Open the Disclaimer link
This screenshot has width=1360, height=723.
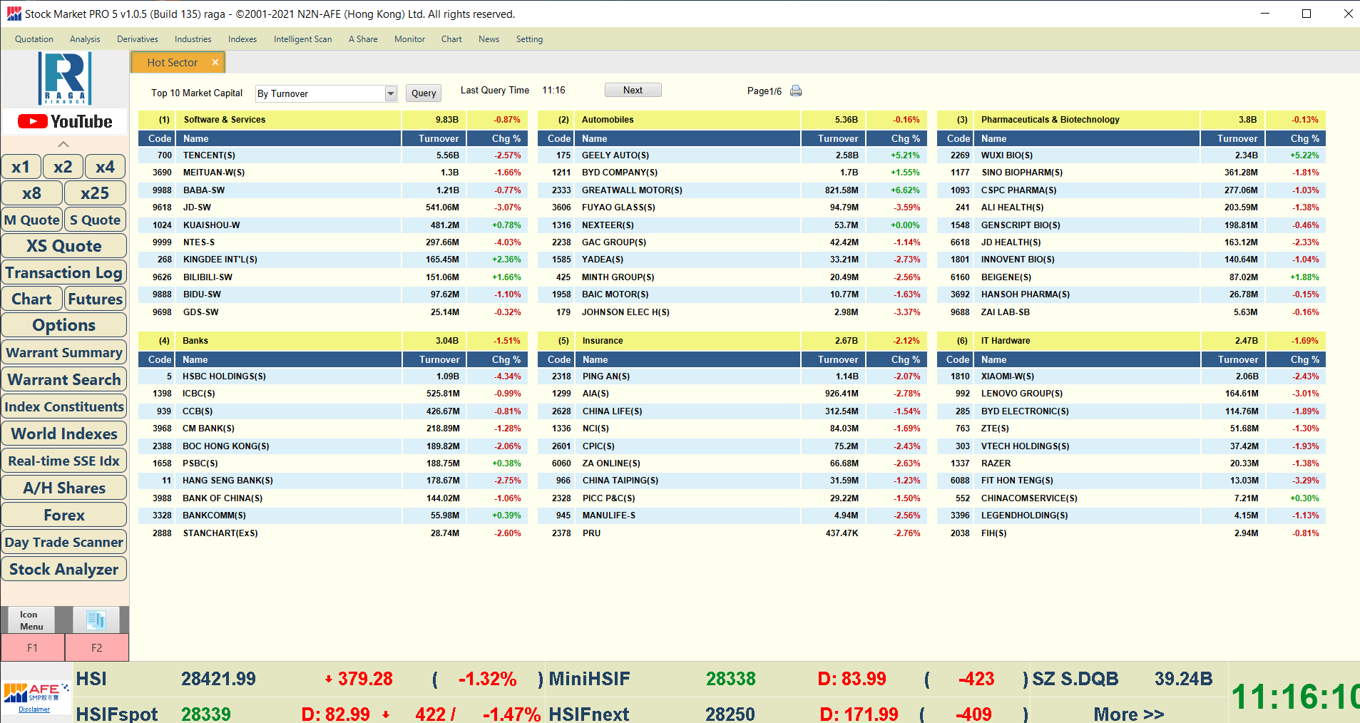tap(34, 709)
